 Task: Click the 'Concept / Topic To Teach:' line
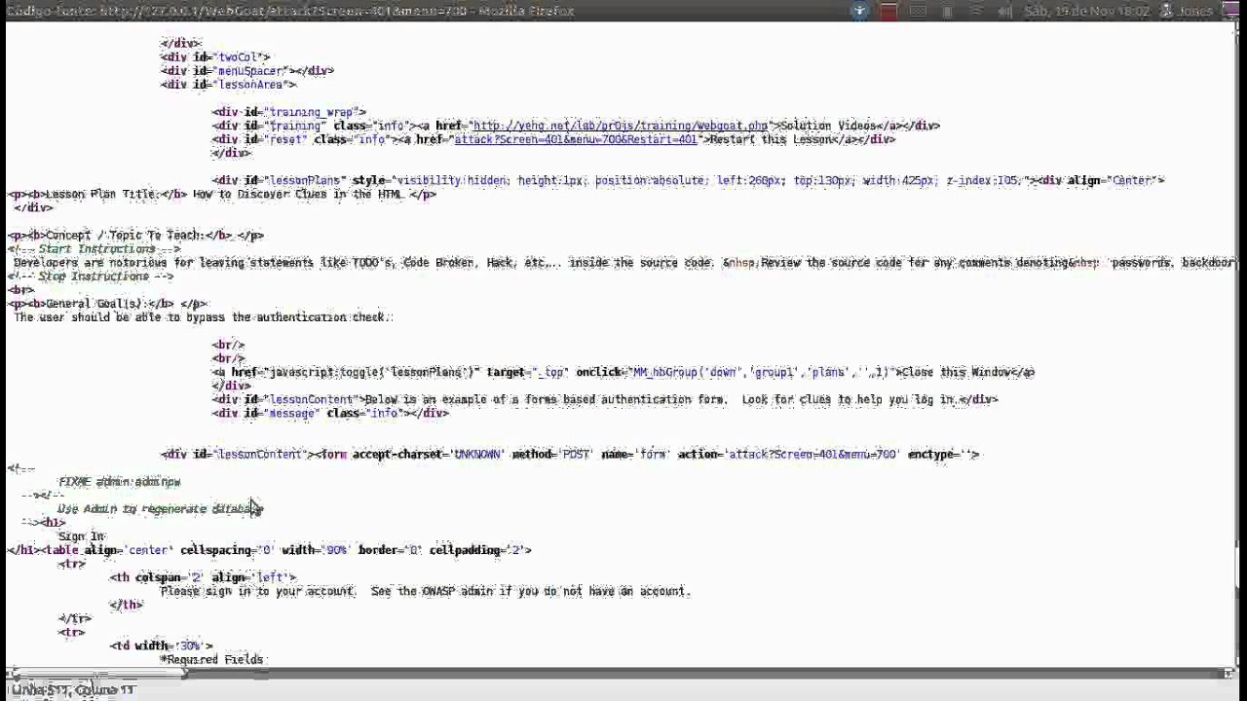pos(135,235)
